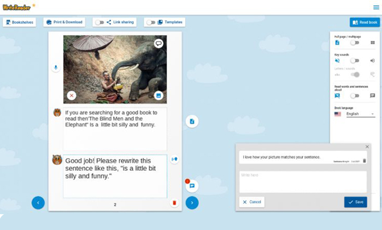Toggle the Key sounds switch
The image size is (382, 230).
(355, 60)
